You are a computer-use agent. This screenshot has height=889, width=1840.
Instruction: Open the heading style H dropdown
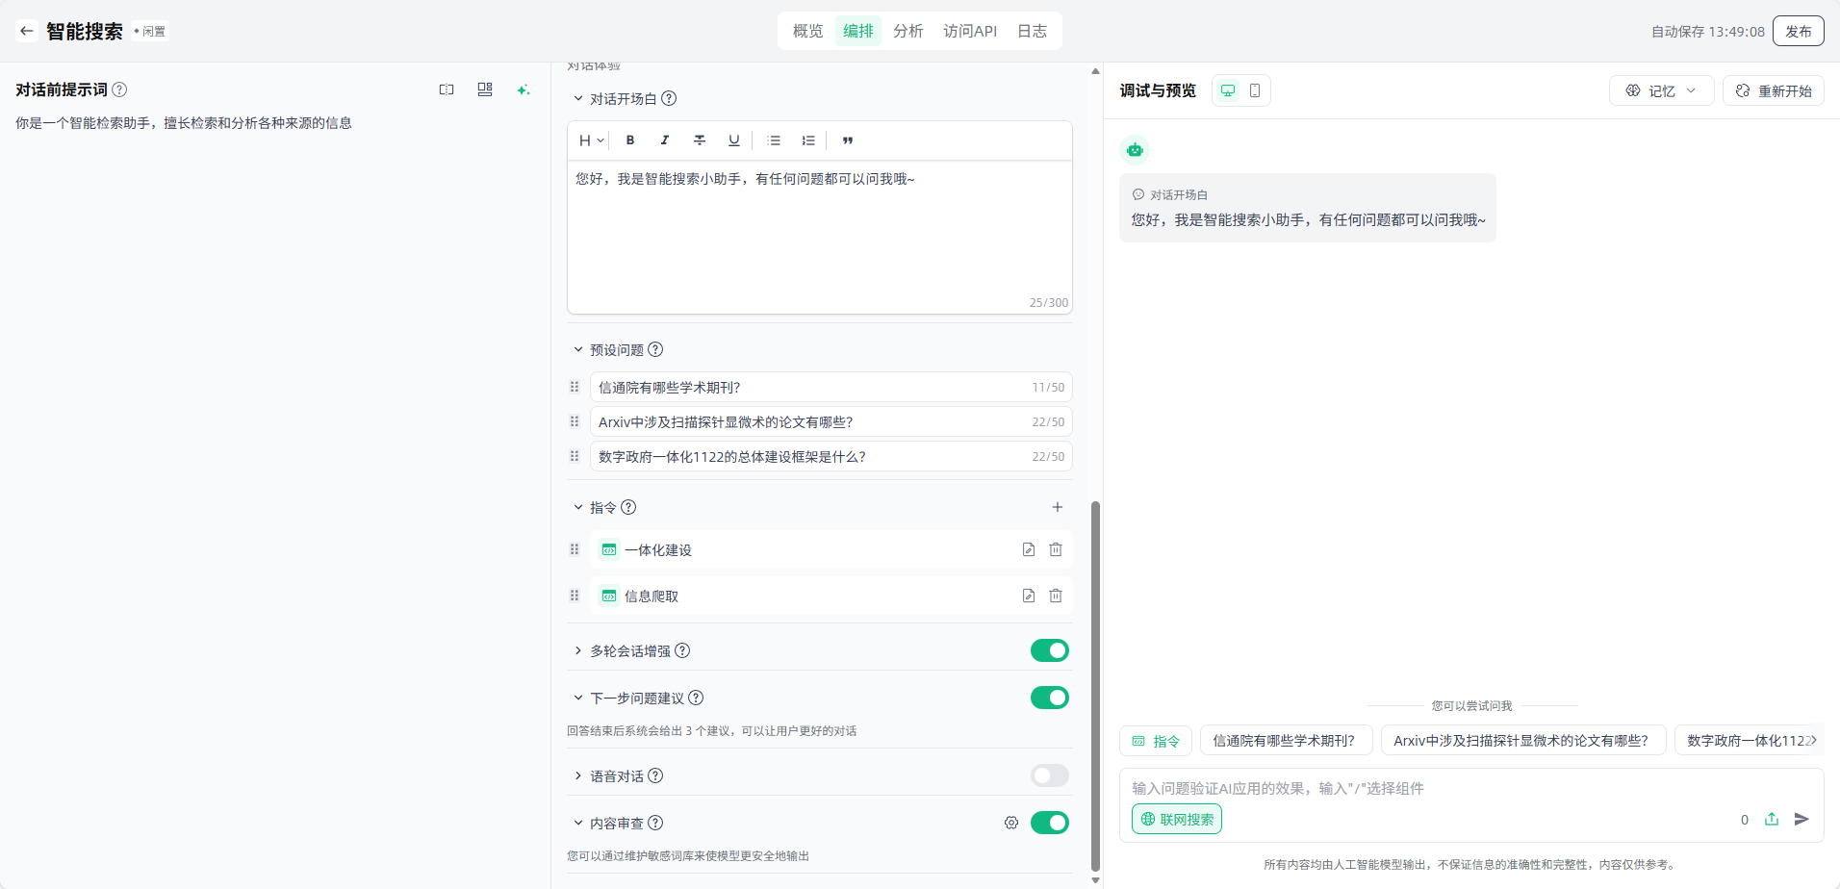[x=591, y=140]
